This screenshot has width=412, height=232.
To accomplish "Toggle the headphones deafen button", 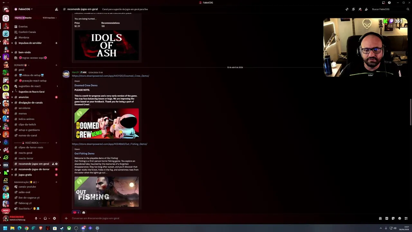I will pos(45,218).
